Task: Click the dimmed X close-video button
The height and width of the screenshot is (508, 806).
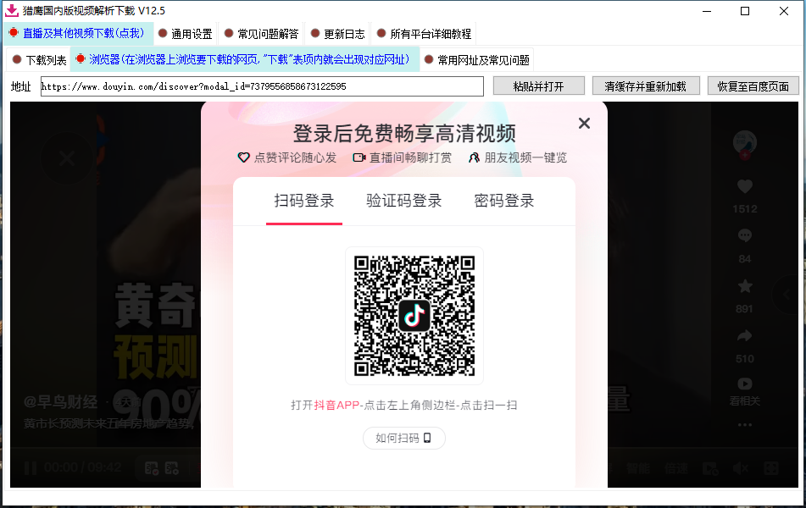Action: point(67,158)
